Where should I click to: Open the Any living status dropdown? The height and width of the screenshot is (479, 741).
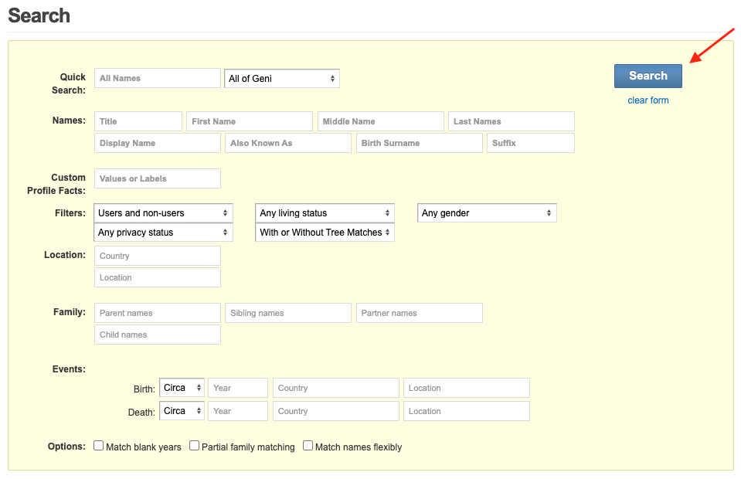click(325, 213)
